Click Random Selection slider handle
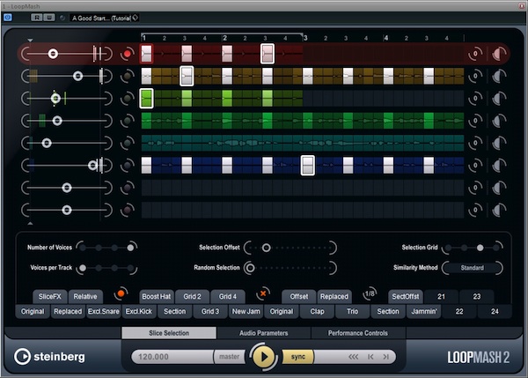The width and height of the screenshot is (528, 378). pyautogui.click(x=250, y=268)
